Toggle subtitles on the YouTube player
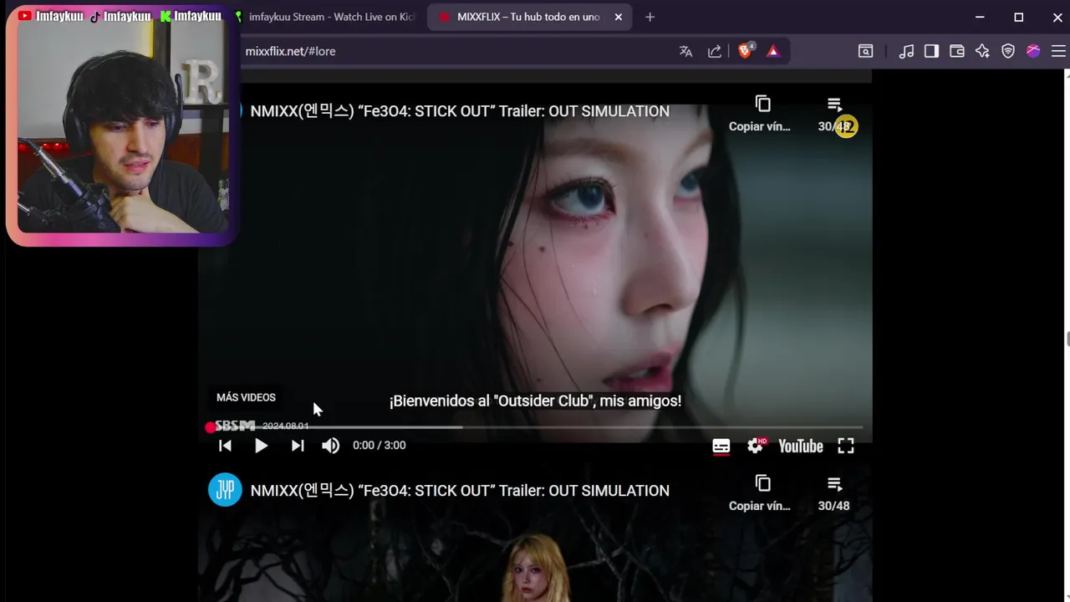The height and width of the screenshot is (602, 1070). coord(721,446)
